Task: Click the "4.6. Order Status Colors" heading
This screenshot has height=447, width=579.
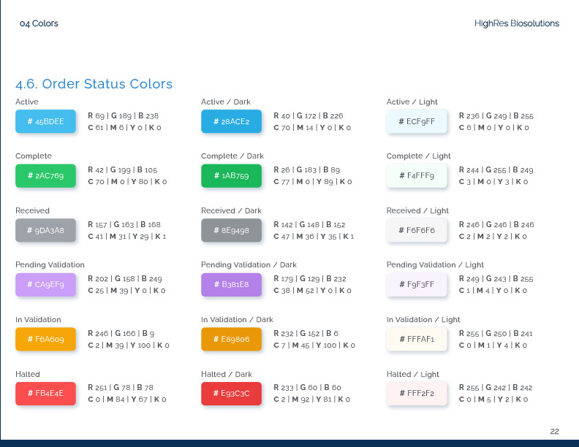Action: click(94, 84)
